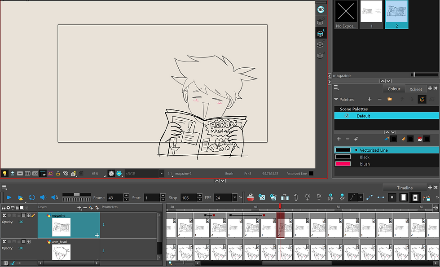Click the set motion keyframe icon
This screenshot has height=267, width=440.
pos(369,197)
